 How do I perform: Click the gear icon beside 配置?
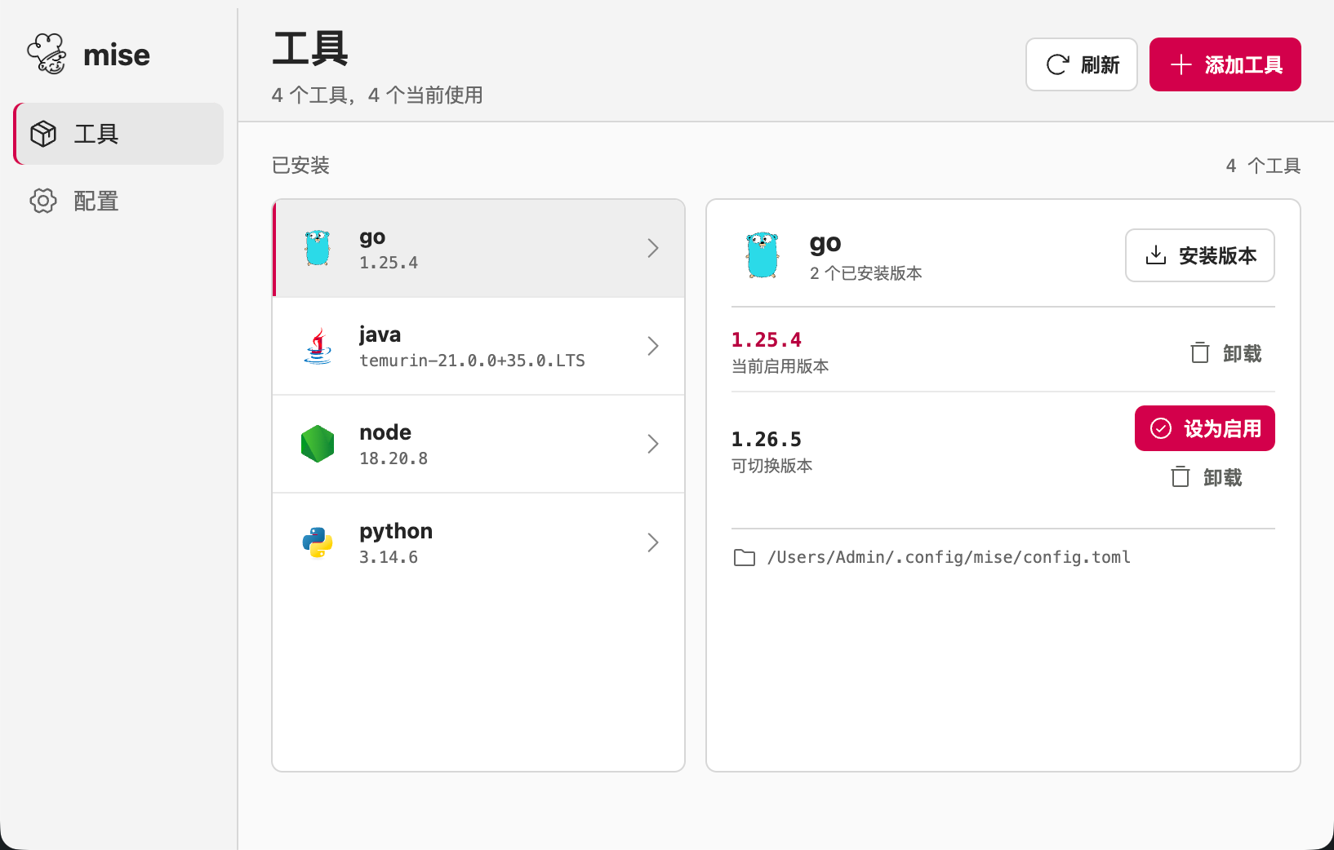click(x=43, y=201)
